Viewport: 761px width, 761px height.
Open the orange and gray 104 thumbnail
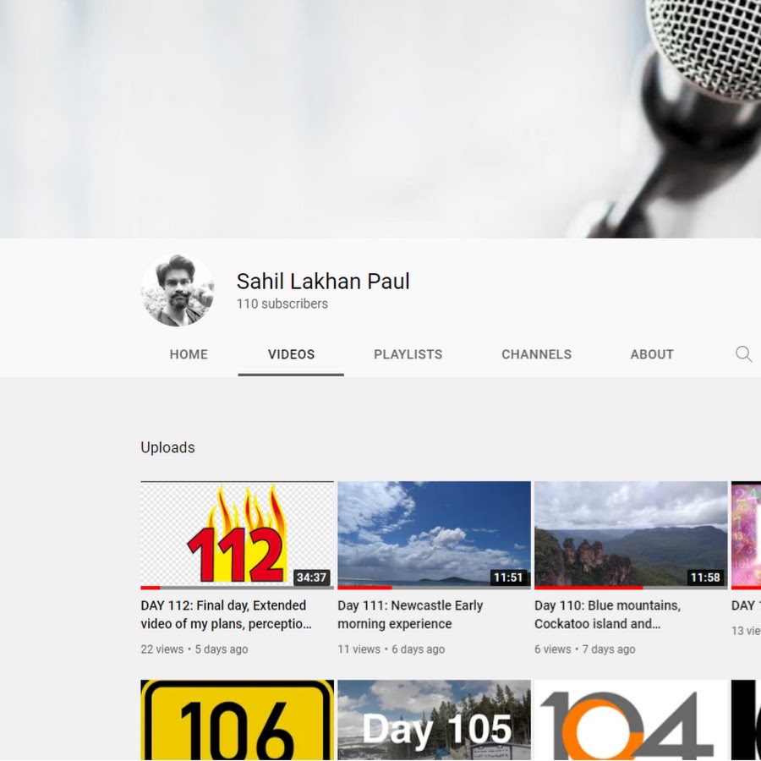[x=631, y=720]
